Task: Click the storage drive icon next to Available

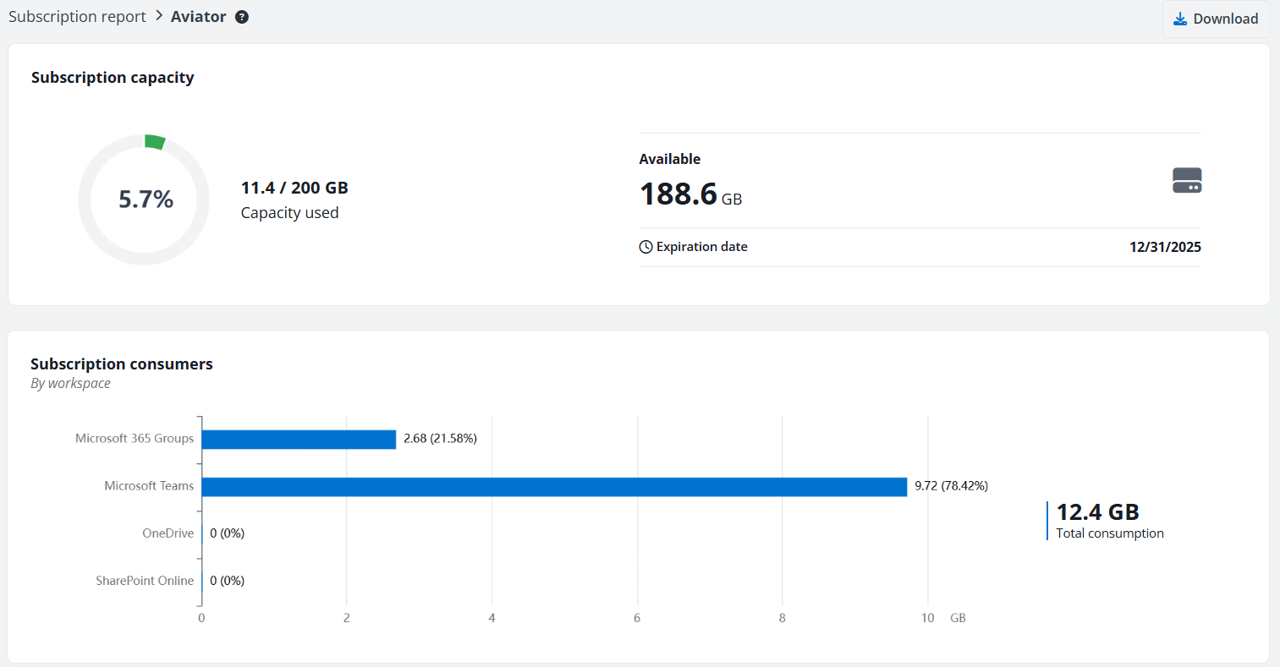Action: (1186, 180)
